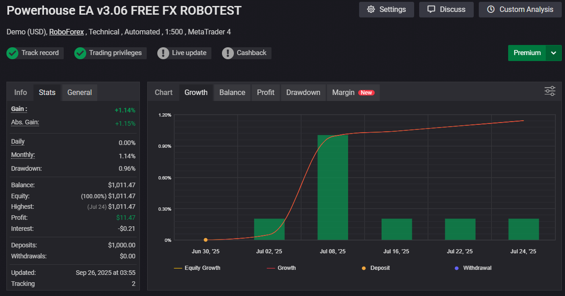565x296 pixels.
Task: Expand the Premium dropdown arrow
Action: pos(554,53)
